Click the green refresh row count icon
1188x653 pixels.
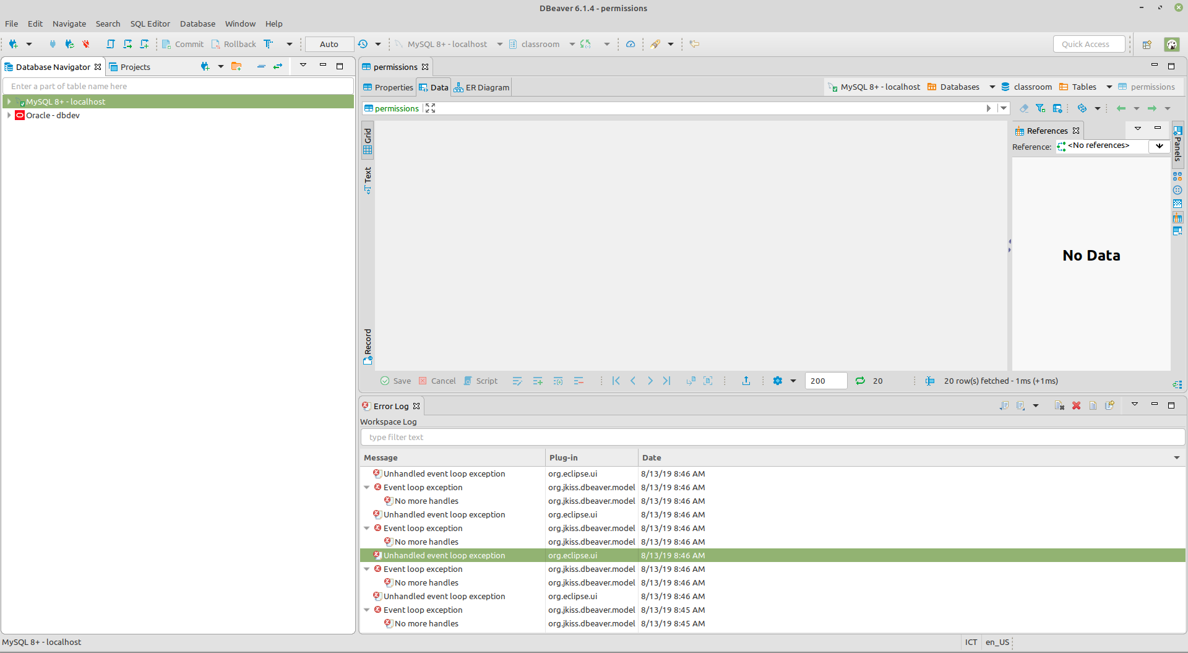click(860, 381)
